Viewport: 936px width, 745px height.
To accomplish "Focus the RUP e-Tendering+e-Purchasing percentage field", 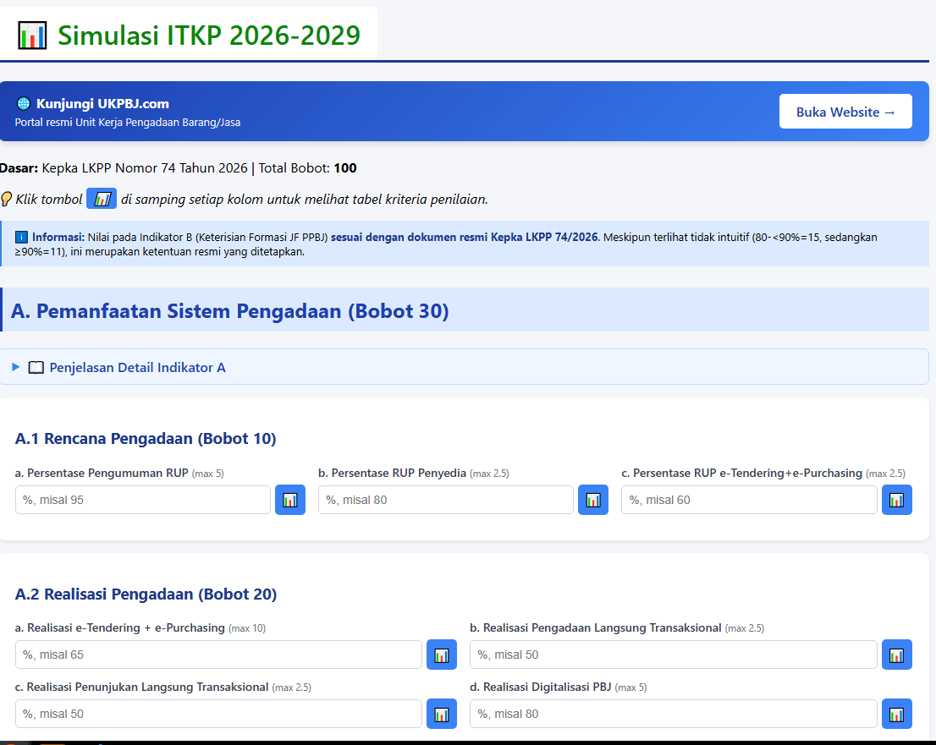I will tap(749, 500).
